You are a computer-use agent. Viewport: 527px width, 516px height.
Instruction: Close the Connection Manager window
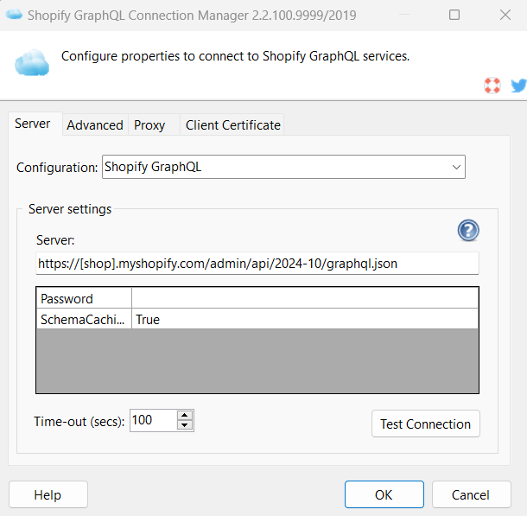pos(505,15)
